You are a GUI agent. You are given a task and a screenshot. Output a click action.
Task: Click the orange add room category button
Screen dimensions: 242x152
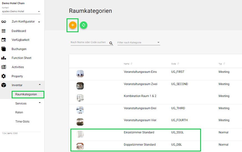point(73,25)
